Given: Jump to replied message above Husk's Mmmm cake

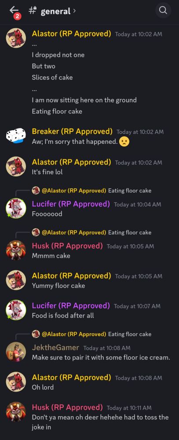Looking at the screenshot, I should [x=91, y=233].
